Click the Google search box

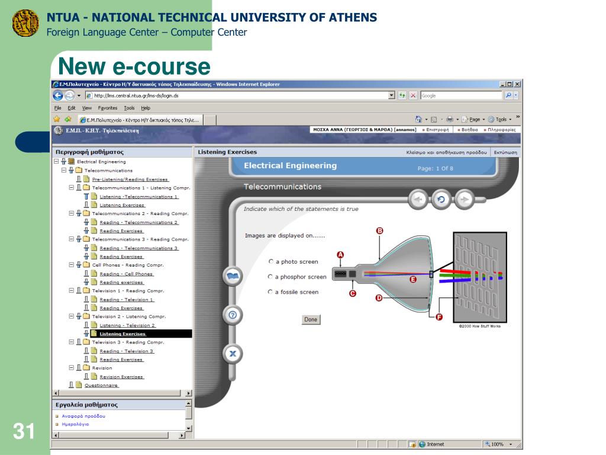pos(460,95)
